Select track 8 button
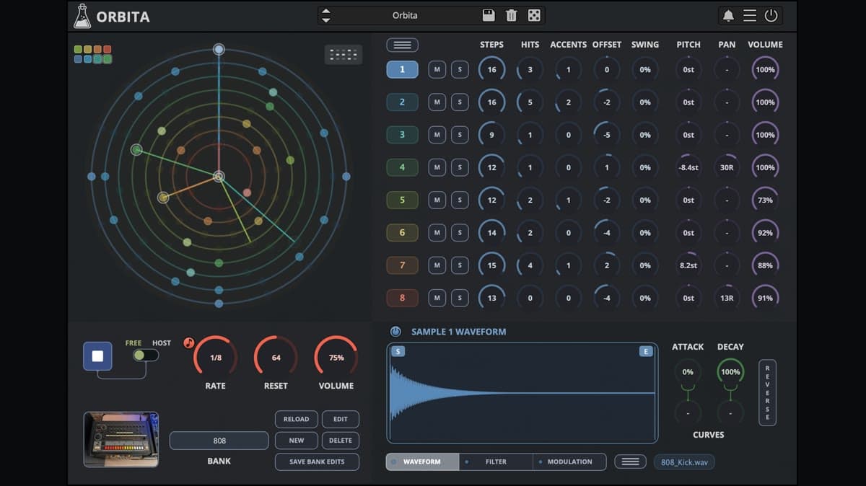Viewport: 866px width, 486px height. (x=402, y=298)
